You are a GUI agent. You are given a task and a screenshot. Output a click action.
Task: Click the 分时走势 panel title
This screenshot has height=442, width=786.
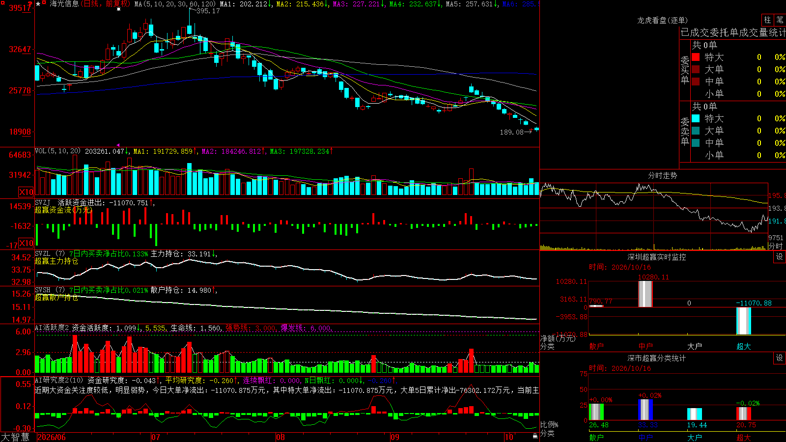tap(663, 175)
